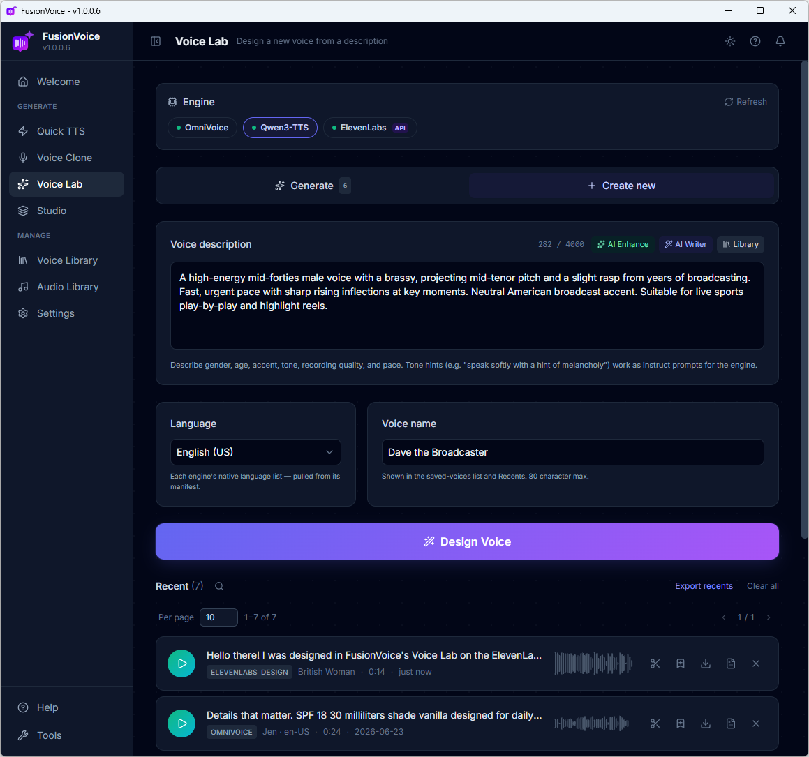The height and width of the screenshot is (757, 809).
Task: Click the waveform of the 'Details that matter' clip
Action: click(x=592, y=724)
